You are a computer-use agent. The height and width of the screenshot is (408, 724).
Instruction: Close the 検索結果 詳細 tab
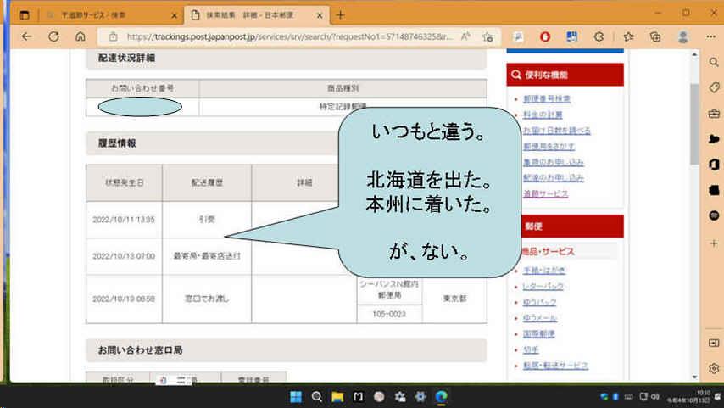(320, 15)
